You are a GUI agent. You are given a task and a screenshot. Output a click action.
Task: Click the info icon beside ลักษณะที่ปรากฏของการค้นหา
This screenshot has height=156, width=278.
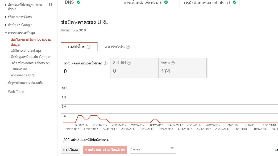[51, 5]
